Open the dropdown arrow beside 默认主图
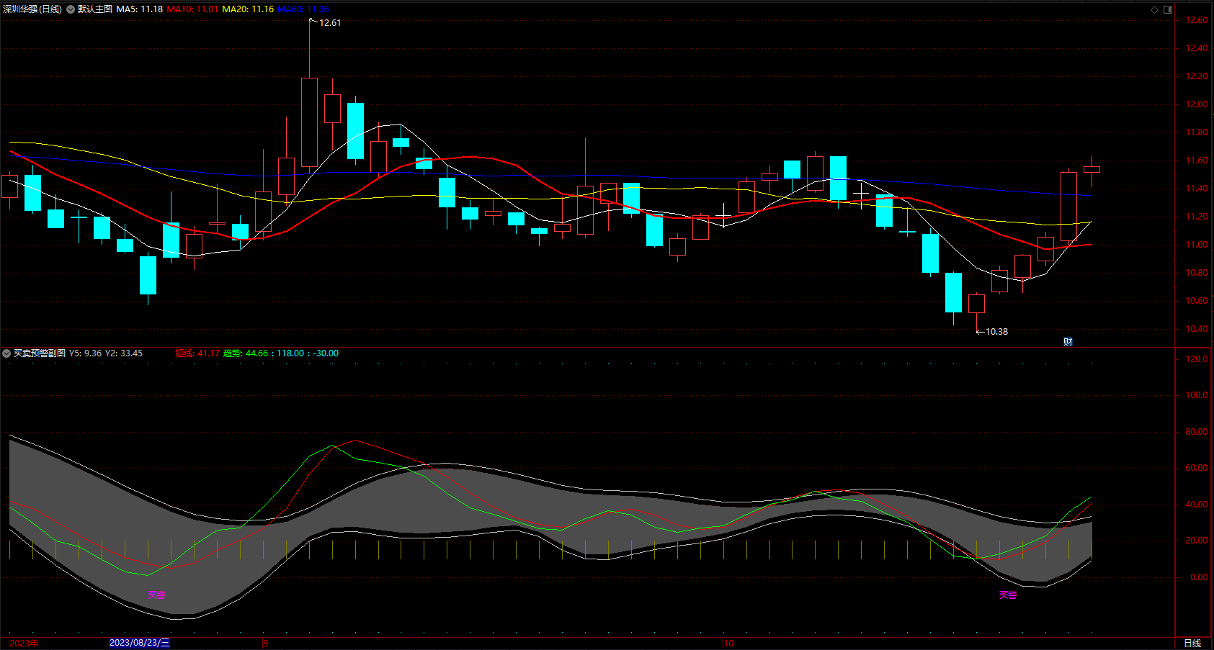The width and height of the screenshot is (1214, 650). pyautogui.click(x=71, y=9)
